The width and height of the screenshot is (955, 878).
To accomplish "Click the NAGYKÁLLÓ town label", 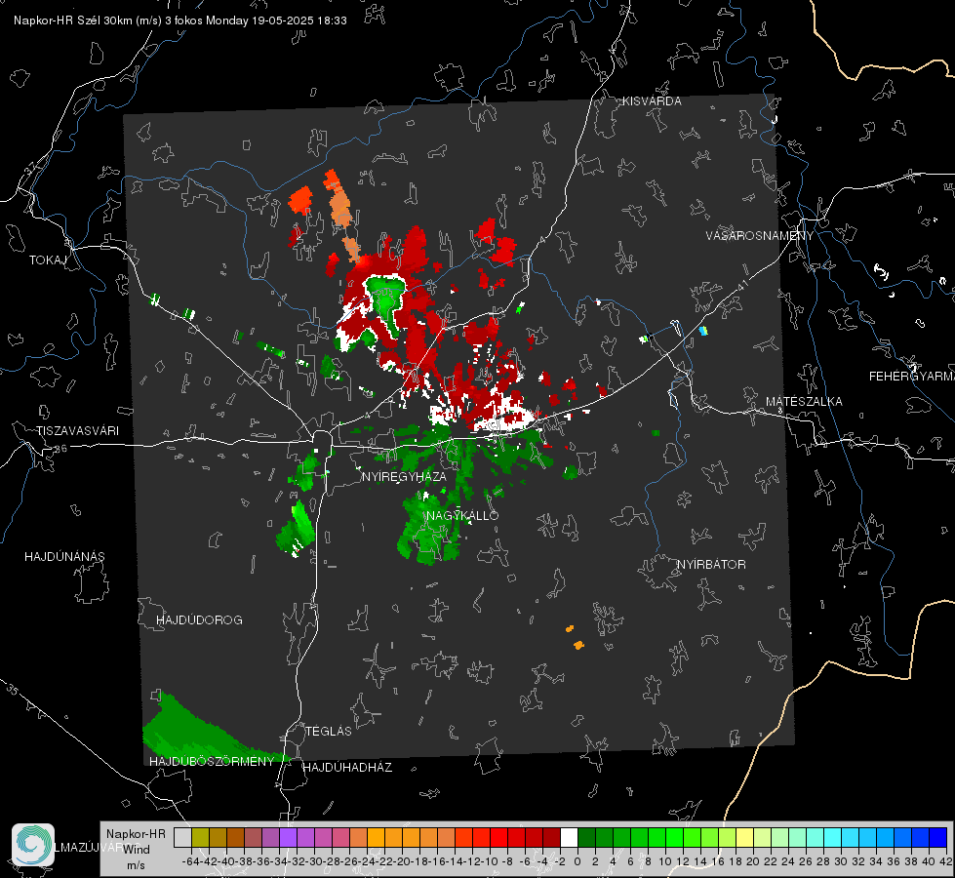I will 462,515.
